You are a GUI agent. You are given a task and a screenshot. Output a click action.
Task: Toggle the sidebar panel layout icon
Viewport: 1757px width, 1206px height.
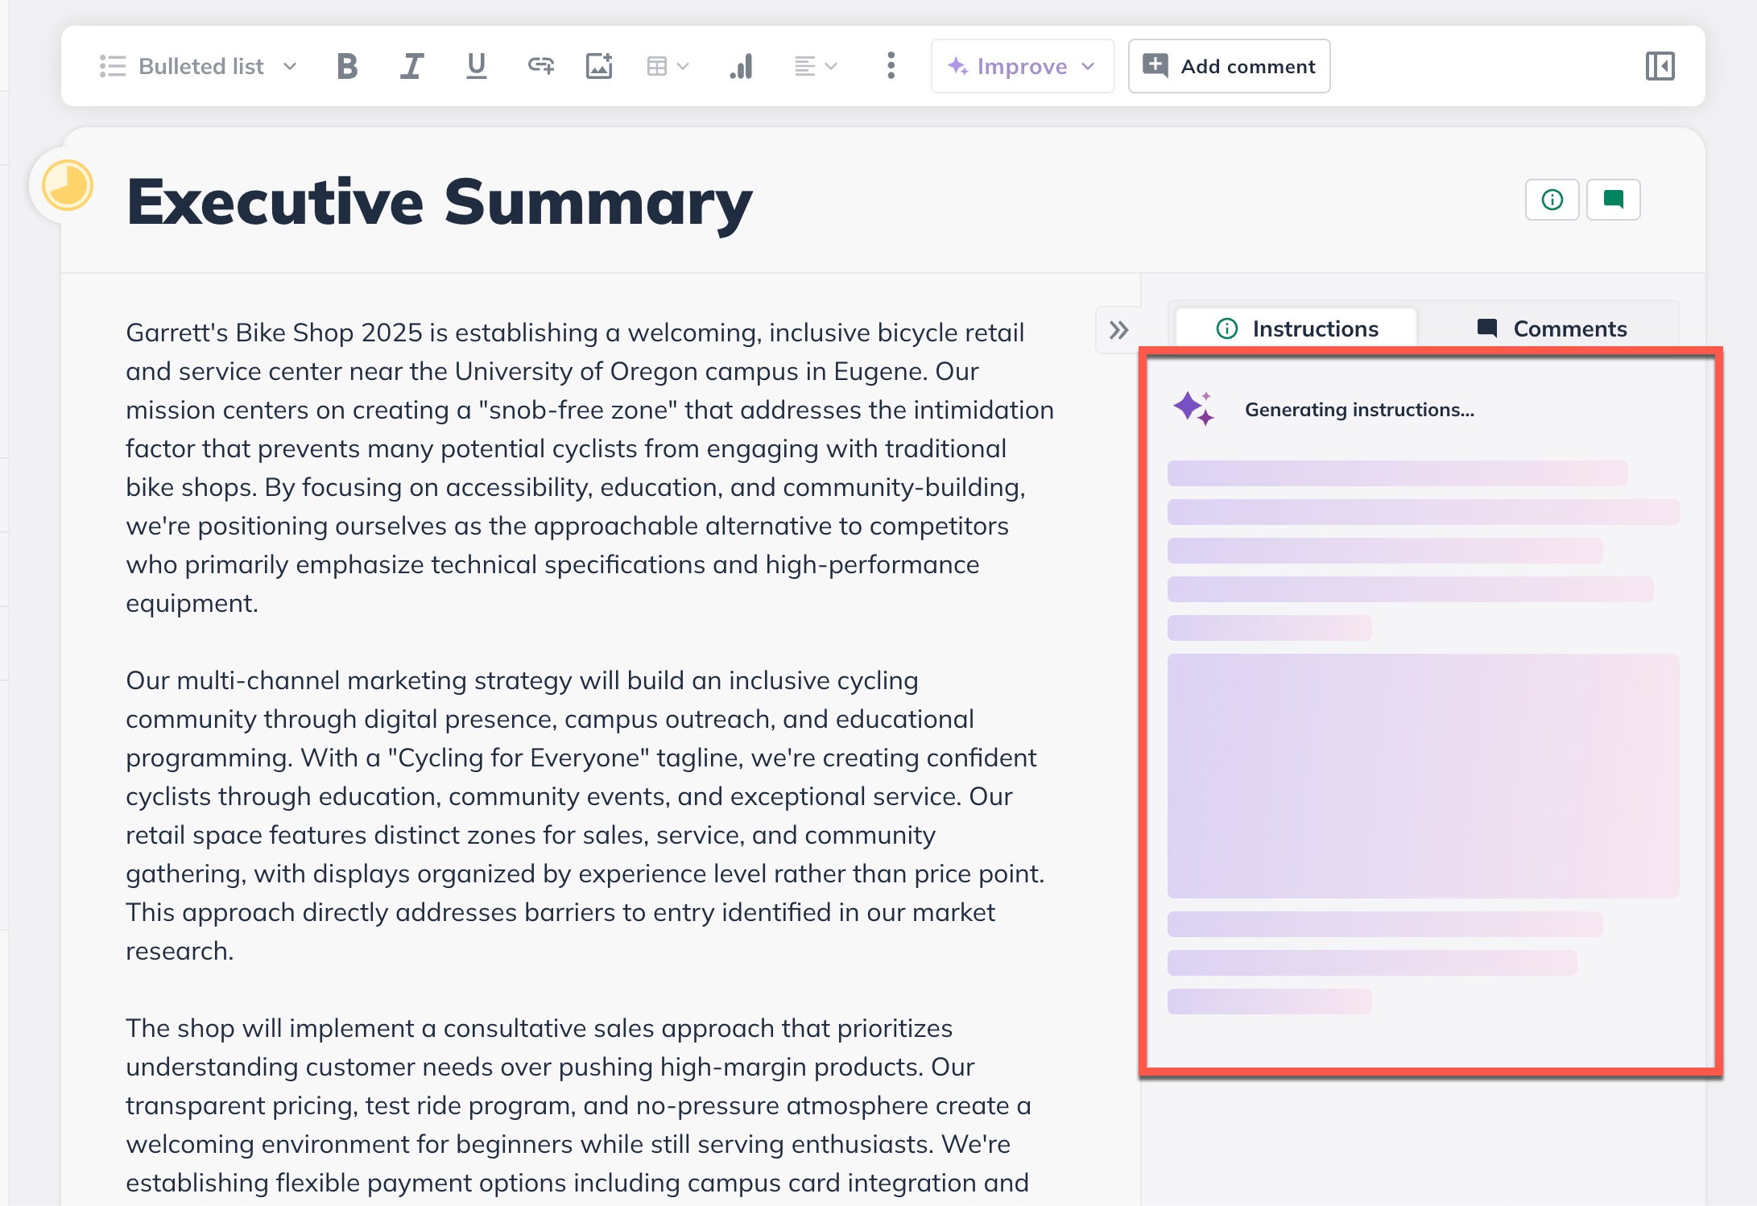(x=1660, y=66)
